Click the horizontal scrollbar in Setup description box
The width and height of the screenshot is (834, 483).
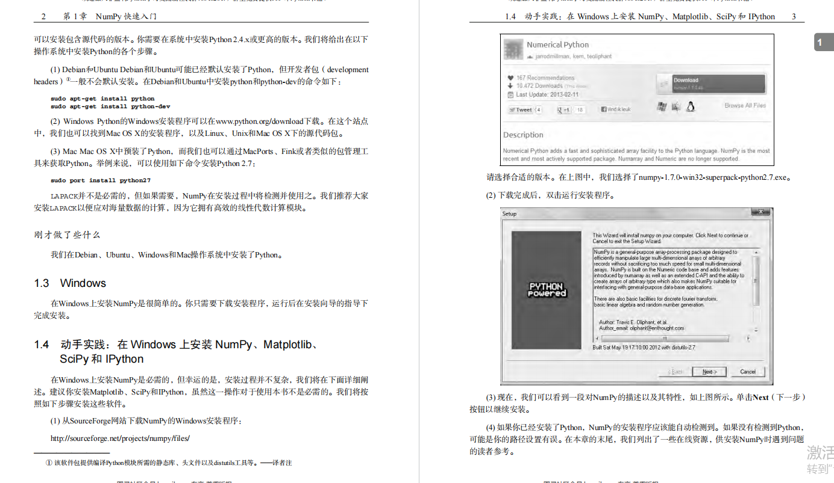pyautogui.click(x=673, y=338)
